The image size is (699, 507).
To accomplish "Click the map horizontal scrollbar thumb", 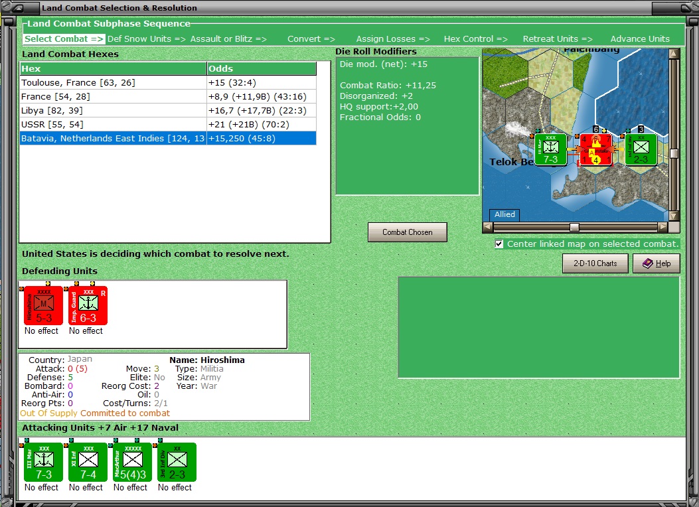I will pyautogui.click(x=575, y=227).
